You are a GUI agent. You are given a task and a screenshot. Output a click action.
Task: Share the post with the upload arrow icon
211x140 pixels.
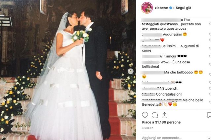(164, 115)
